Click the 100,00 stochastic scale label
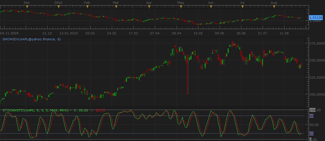The height and width of the screenshot is (141, 325). pos(315,110)
